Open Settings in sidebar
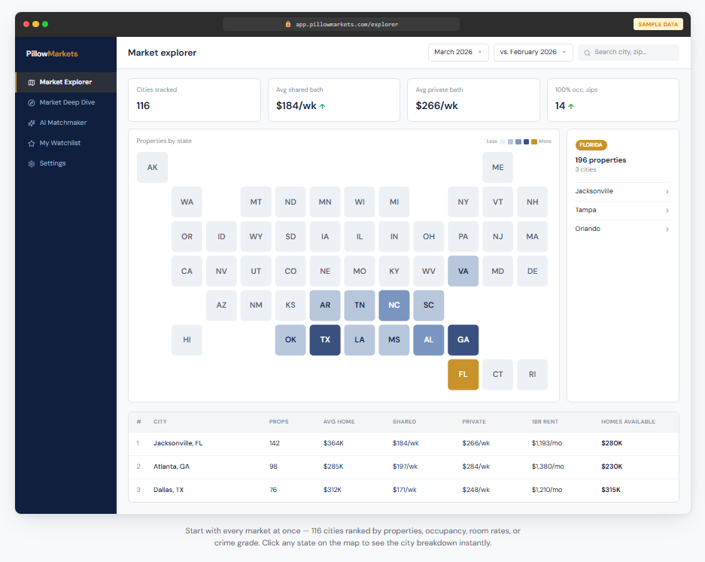705x562 pixels. pyautogui.click(x=65, y=163)
